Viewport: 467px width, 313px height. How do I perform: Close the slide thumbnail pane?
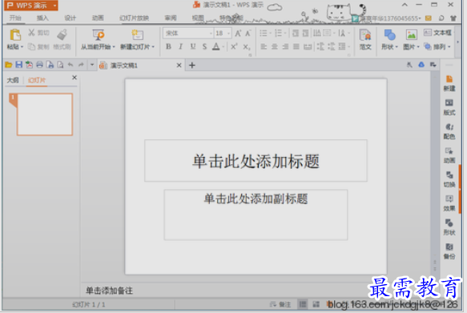(x=74, y=78)
